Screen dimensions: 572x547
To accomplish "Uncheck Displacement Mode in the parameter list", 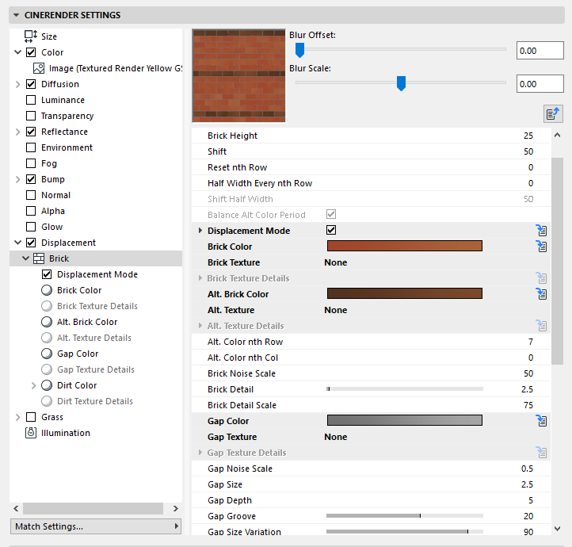I will coord(332,231).
